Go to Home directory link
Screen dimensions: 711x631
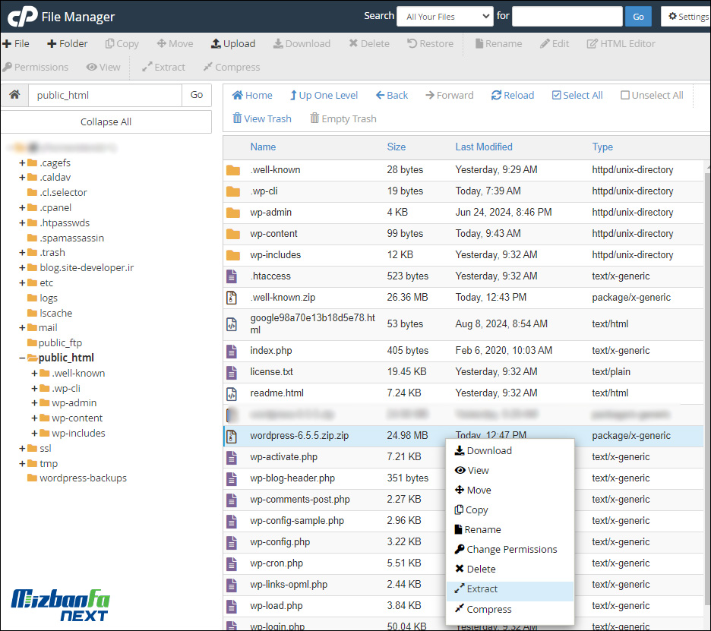click(x=252, y=95)
